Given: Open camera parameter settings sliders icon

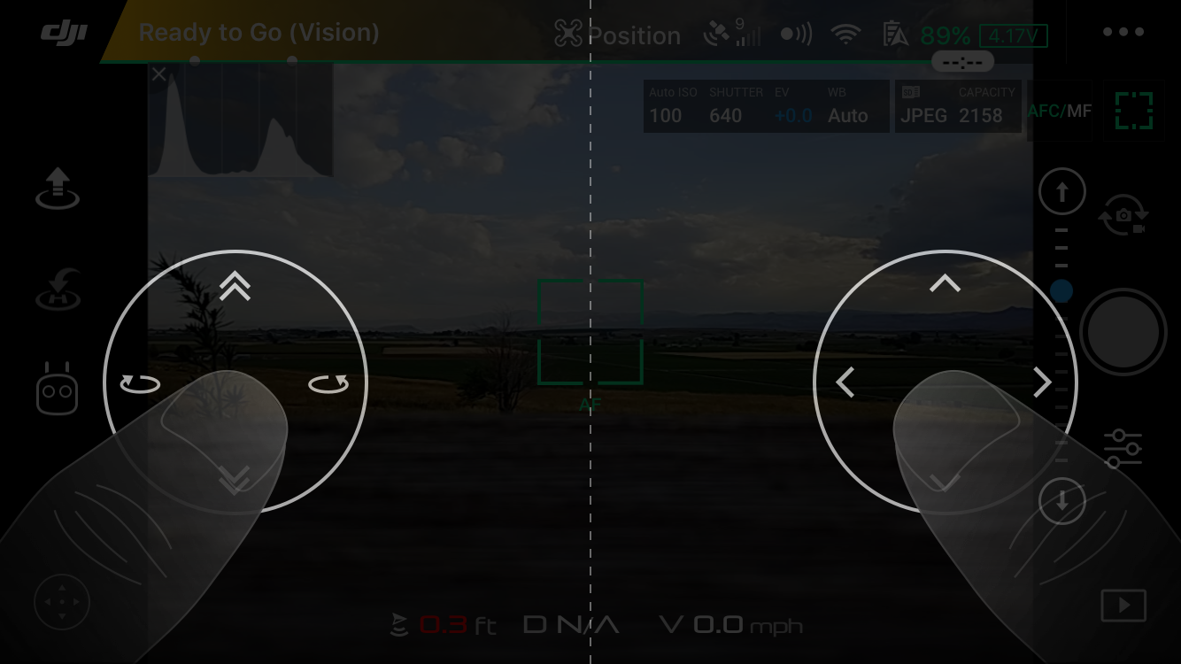Looking at the screenshot, I should (1123, 449).
